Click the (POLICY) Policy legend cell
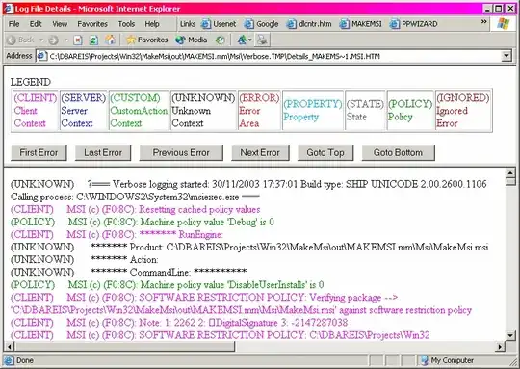 [x=410, y=111]
